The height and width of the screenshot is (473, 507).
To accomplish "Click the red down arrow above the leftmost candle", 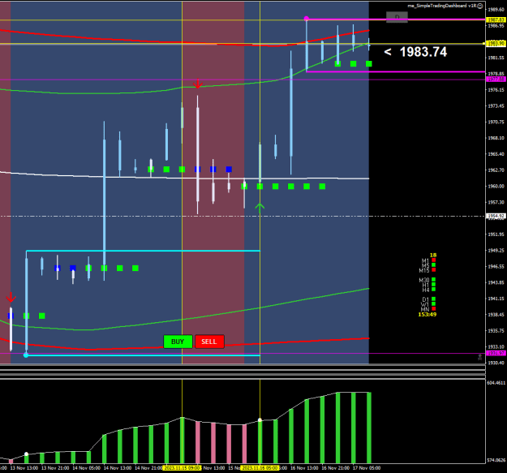I will 11,297.
